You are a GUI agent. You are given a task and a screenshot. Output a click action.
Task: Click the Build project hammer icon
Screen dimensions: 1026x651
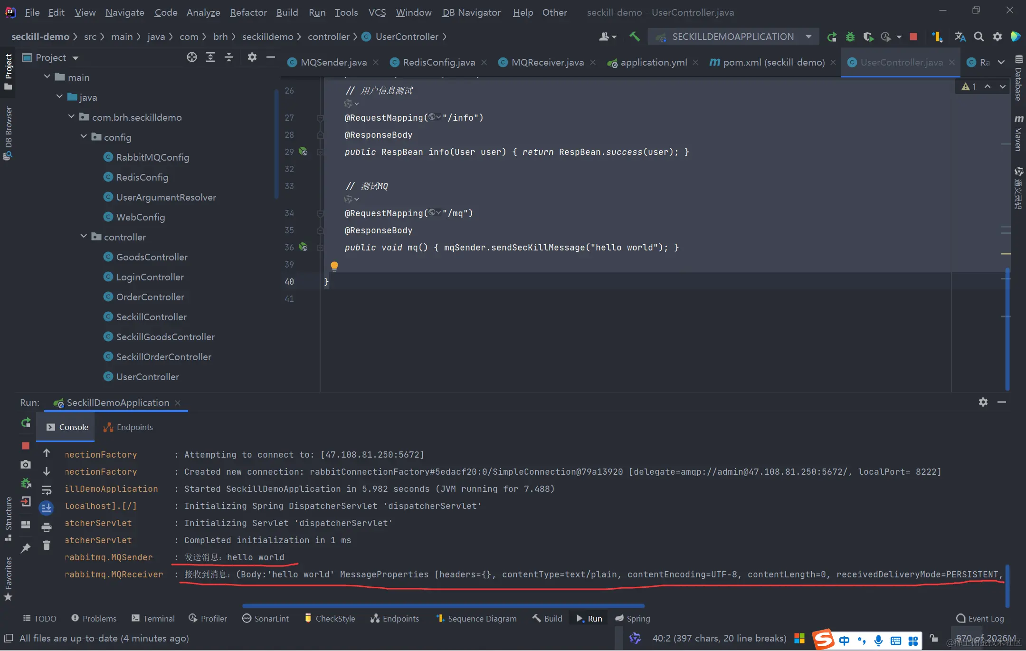tap(635, 37)
